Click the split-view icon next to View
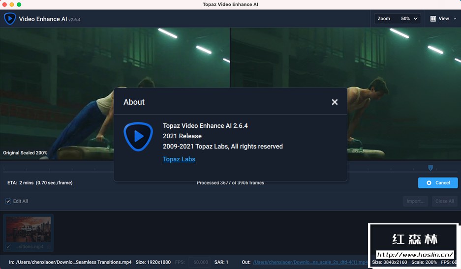The image size is (461, 269). click(433, 19)
